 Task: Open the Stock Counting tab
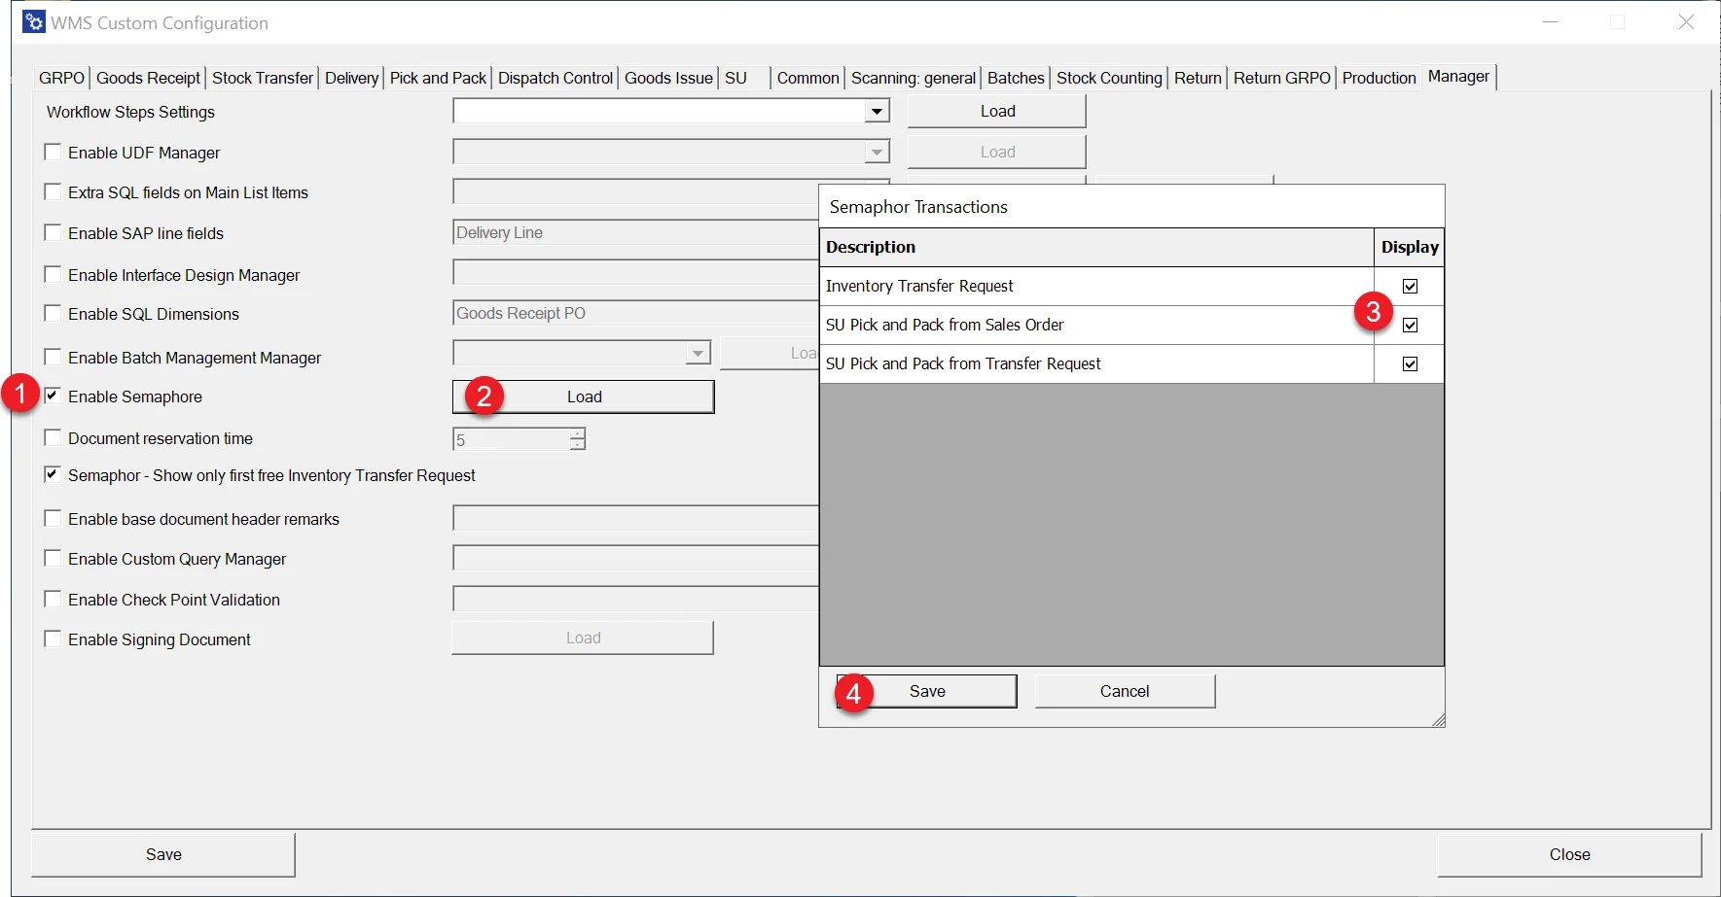click(1109, 78)
